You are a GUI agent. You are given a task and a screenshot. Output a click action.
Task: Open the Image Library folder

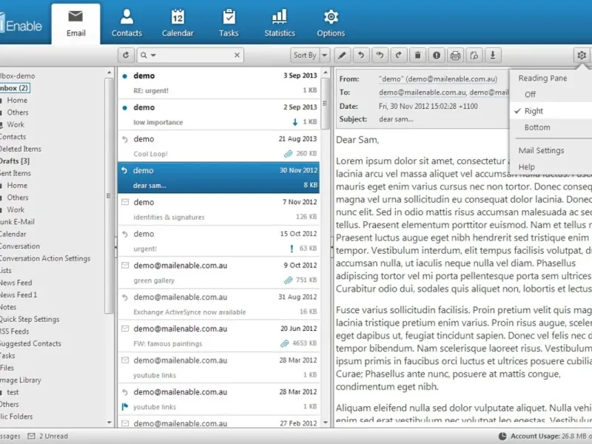[x=21, y=380]
